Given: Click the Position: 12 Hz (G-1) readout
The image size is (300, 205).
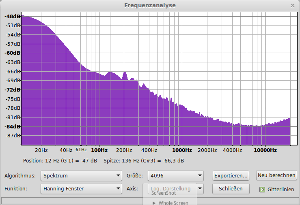Looking at the screenshot, I should (60, 161).
